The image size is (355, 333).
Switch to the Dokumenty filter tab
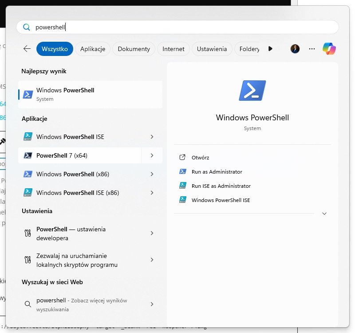coord(134,49)
